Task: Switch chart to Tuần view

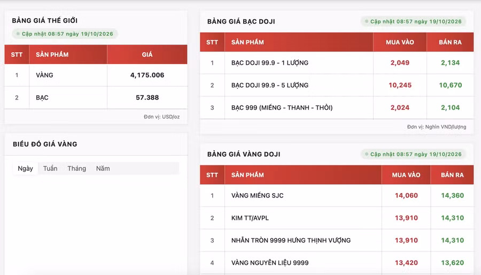Action: (50, 169)
